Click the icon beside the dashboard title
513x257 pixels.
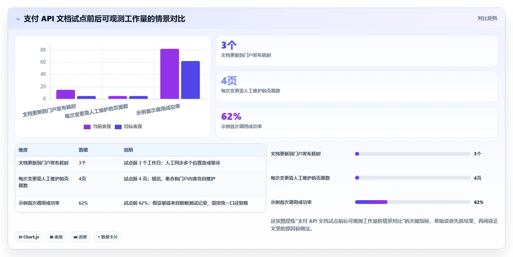pyautogui.click(x=18, y=19)
